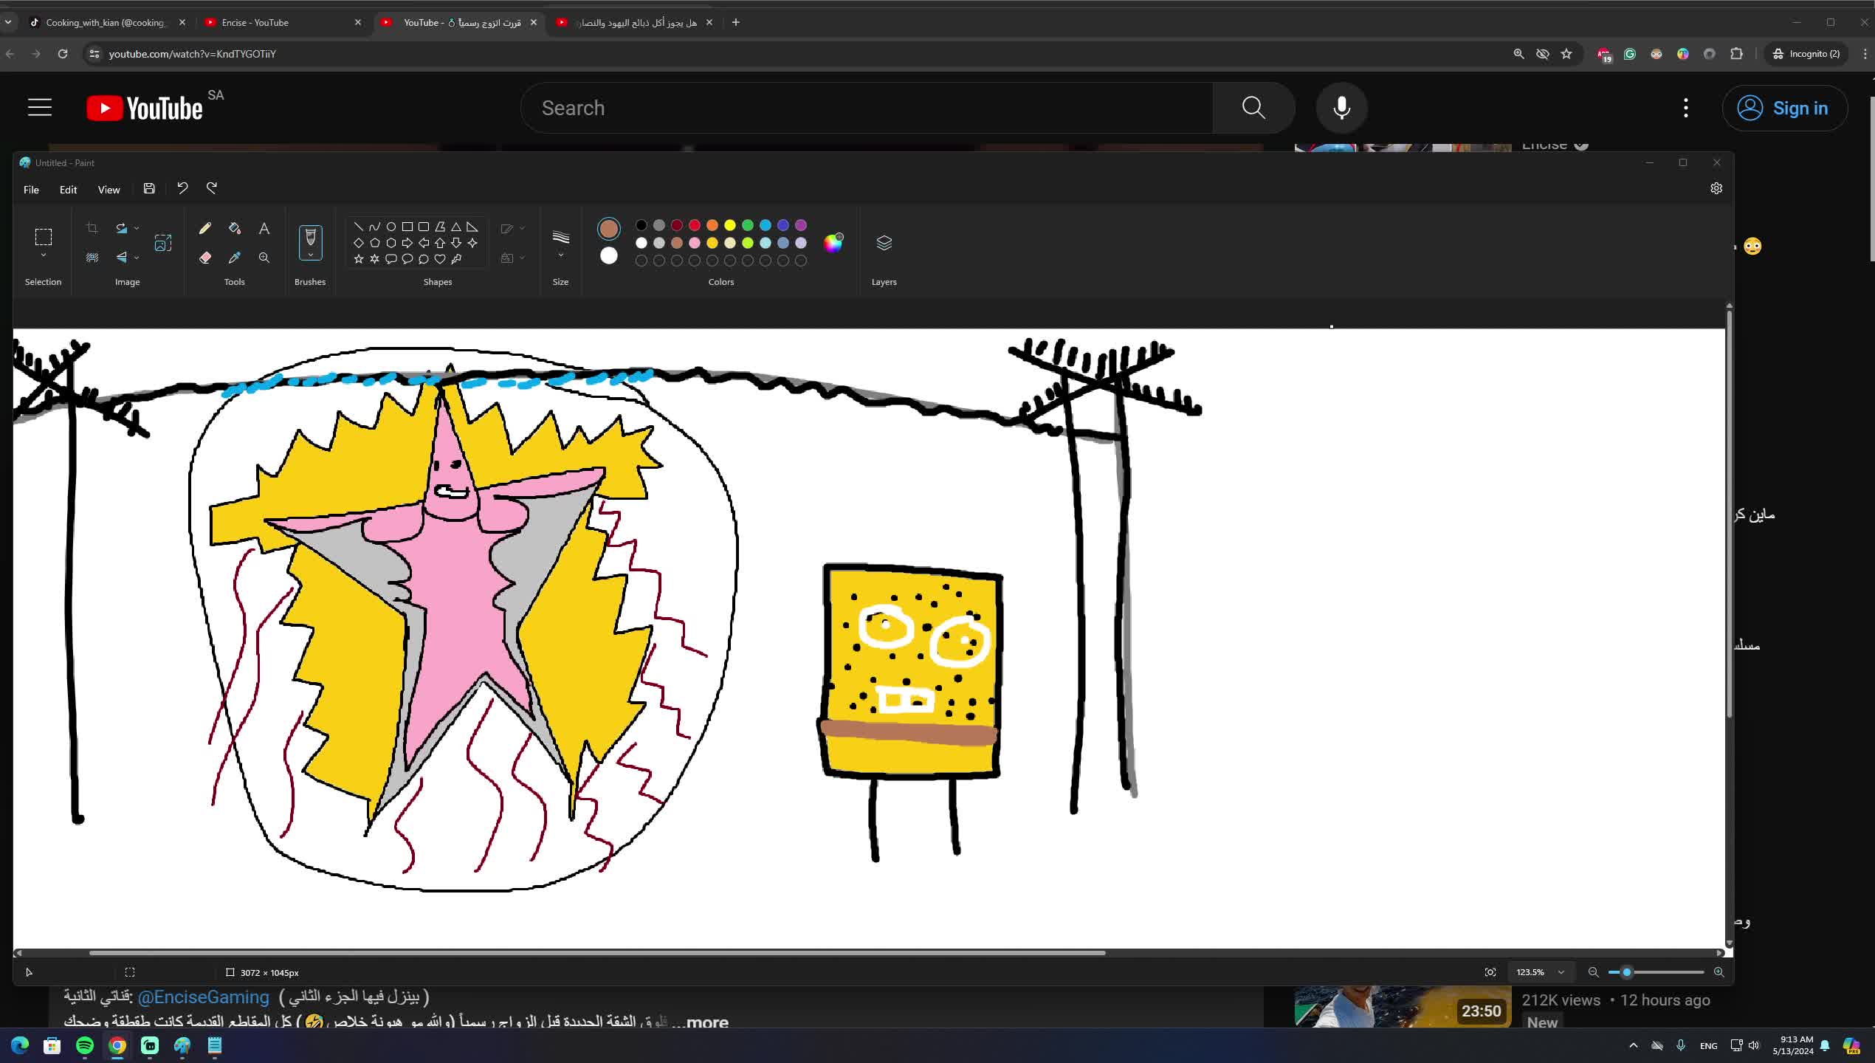Open YouTube hamburger guide menu
Viewport: 1875px width, 1063px height.
click(x=40, y=108)
